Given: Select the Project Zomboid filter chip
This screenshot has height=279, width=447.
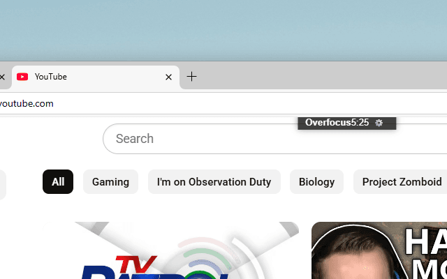Looking at the screenshot, I should [x=400, y=181].
